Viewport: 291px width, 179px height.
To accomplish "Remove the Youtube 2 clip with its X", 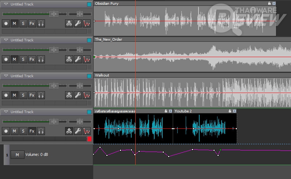I will click(235, 111).
